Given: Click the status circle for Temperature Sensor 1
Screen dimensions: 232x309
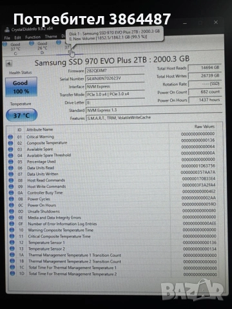Looking at the screenshot, I should click(x=12, y=243).
